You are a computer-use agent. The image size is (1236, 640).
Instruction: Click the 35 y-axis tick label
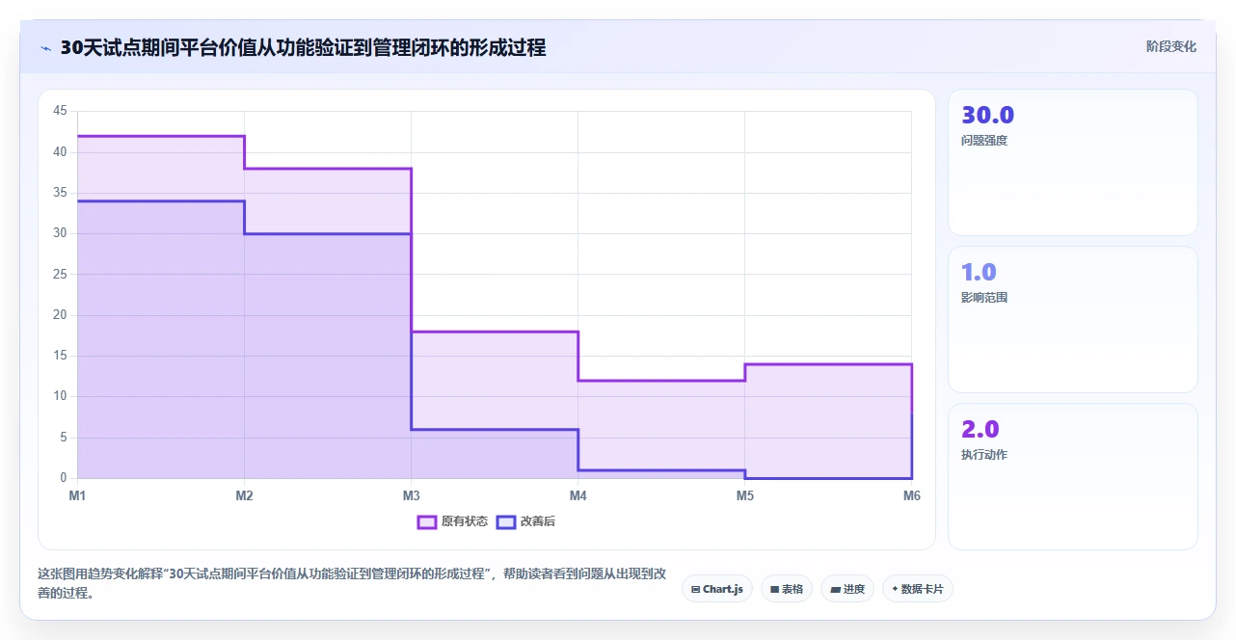(x=60, y=193)
